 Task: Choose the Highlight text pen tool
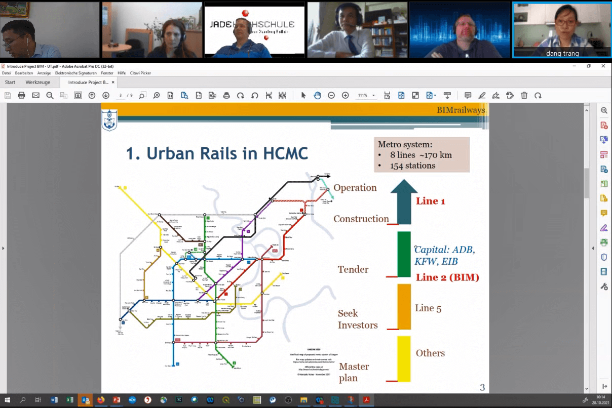(x=482, y=95)
